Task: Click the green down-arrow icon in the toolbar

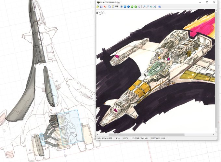Action: tap(136, 7)
